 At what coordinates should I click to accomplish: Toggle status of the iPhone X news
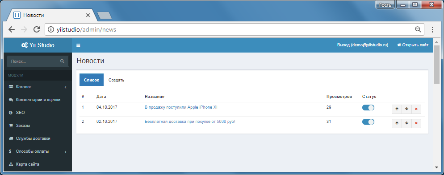point(368,108)
